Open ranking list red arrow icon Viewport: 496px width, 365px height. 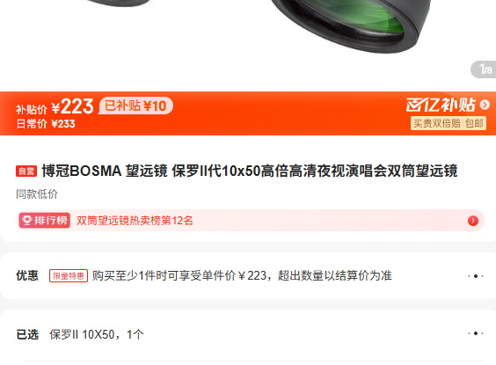click(473, 221)
